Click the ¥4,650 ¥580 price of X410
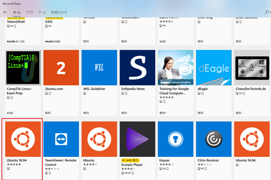The width and height of the screenshot is (271, 180). click(53, 41)
